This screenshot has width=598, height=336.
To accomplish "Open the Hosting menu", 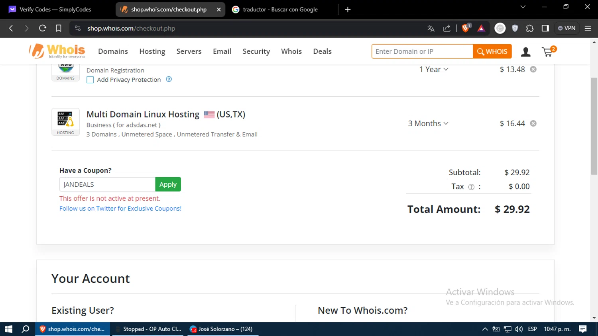I will [x=152, y=51].
